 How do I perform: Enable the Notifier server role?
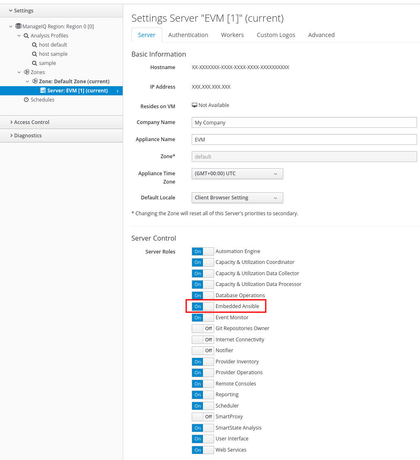(203, 350)
